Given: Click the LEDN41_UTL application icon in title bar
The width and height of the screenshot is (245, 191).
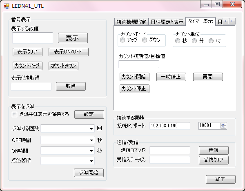Looking at the screenshot, I should click(x=7, y=6).
